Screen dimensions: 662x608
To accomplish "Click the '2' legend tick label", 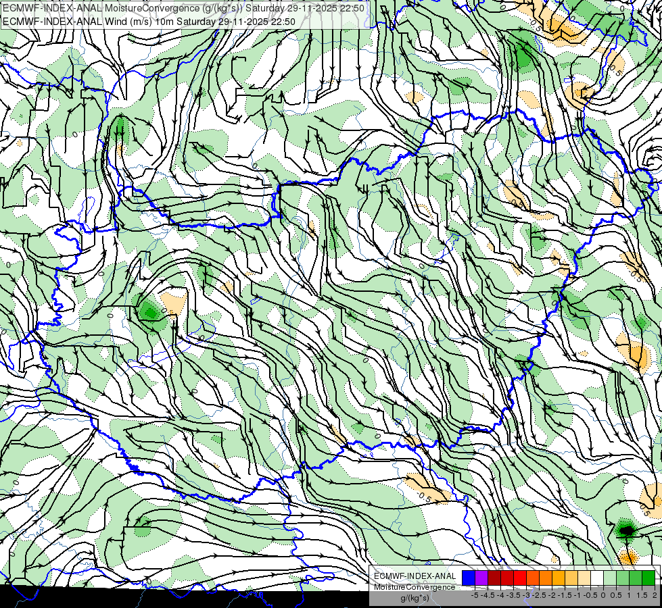I will tap(655, 595).
